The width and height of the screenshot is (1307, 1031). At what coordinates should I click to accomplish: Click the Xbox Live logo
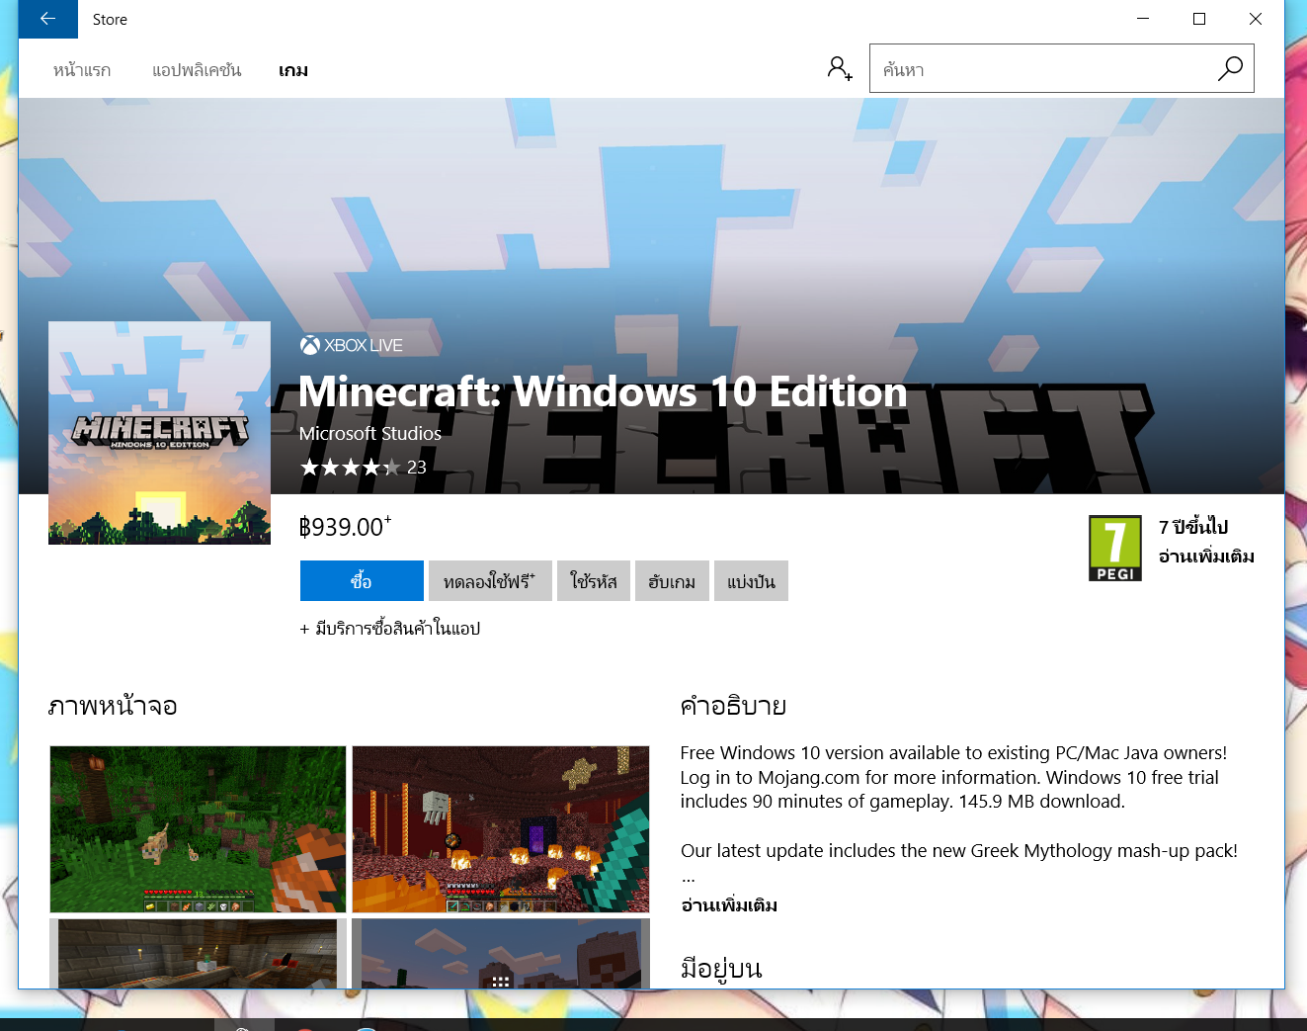point(352,345)
